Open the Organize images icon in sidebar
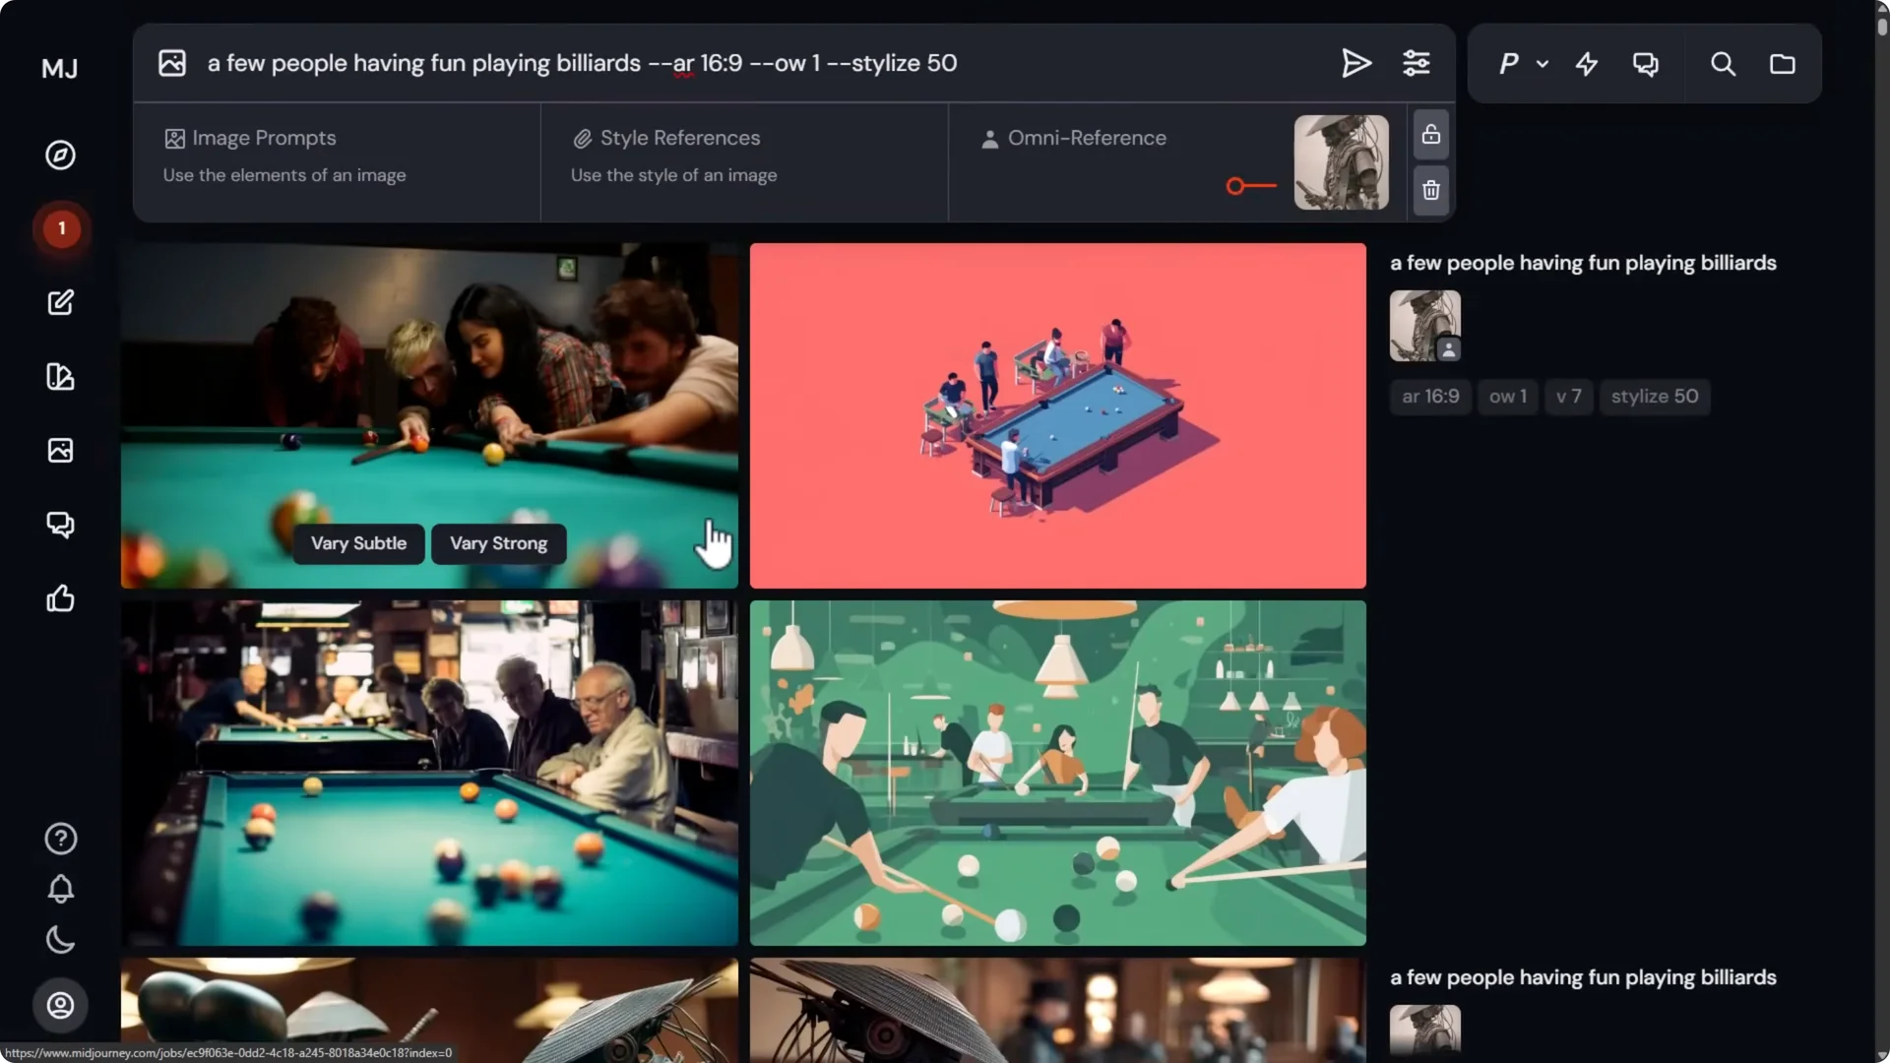The image size is (1890, 1063). point(60,450)
